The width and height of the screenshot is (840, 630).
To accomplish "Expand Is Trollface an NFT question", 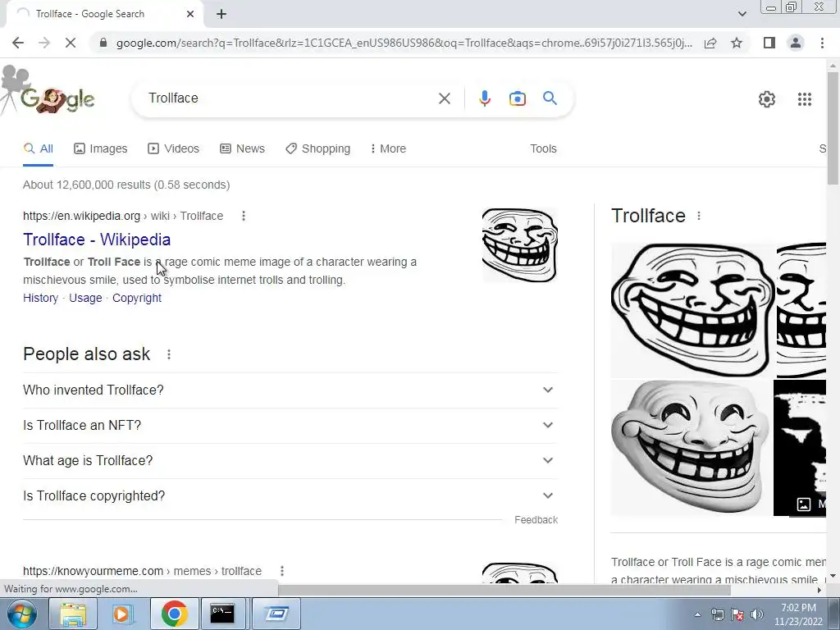I will (290, 426).
